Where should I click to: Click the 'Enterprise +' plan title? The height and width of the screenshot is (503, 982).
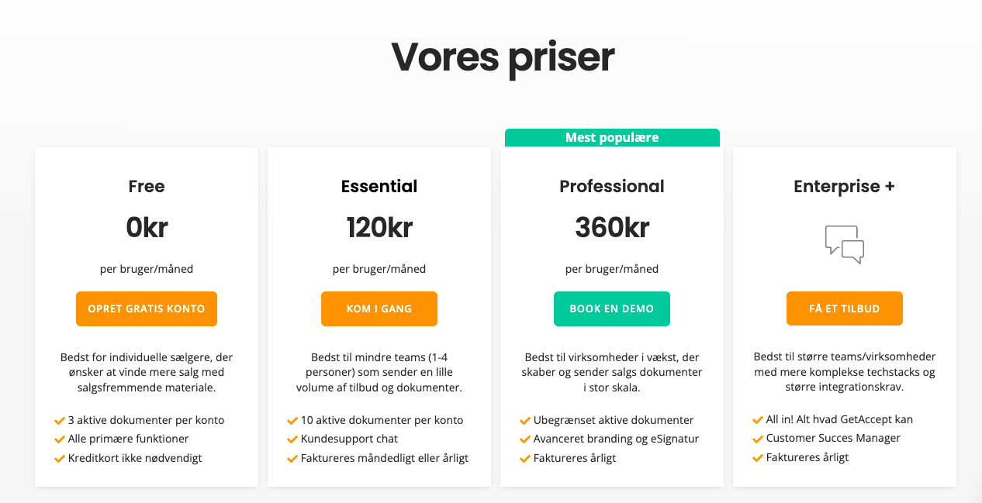[x=844, y=186]
